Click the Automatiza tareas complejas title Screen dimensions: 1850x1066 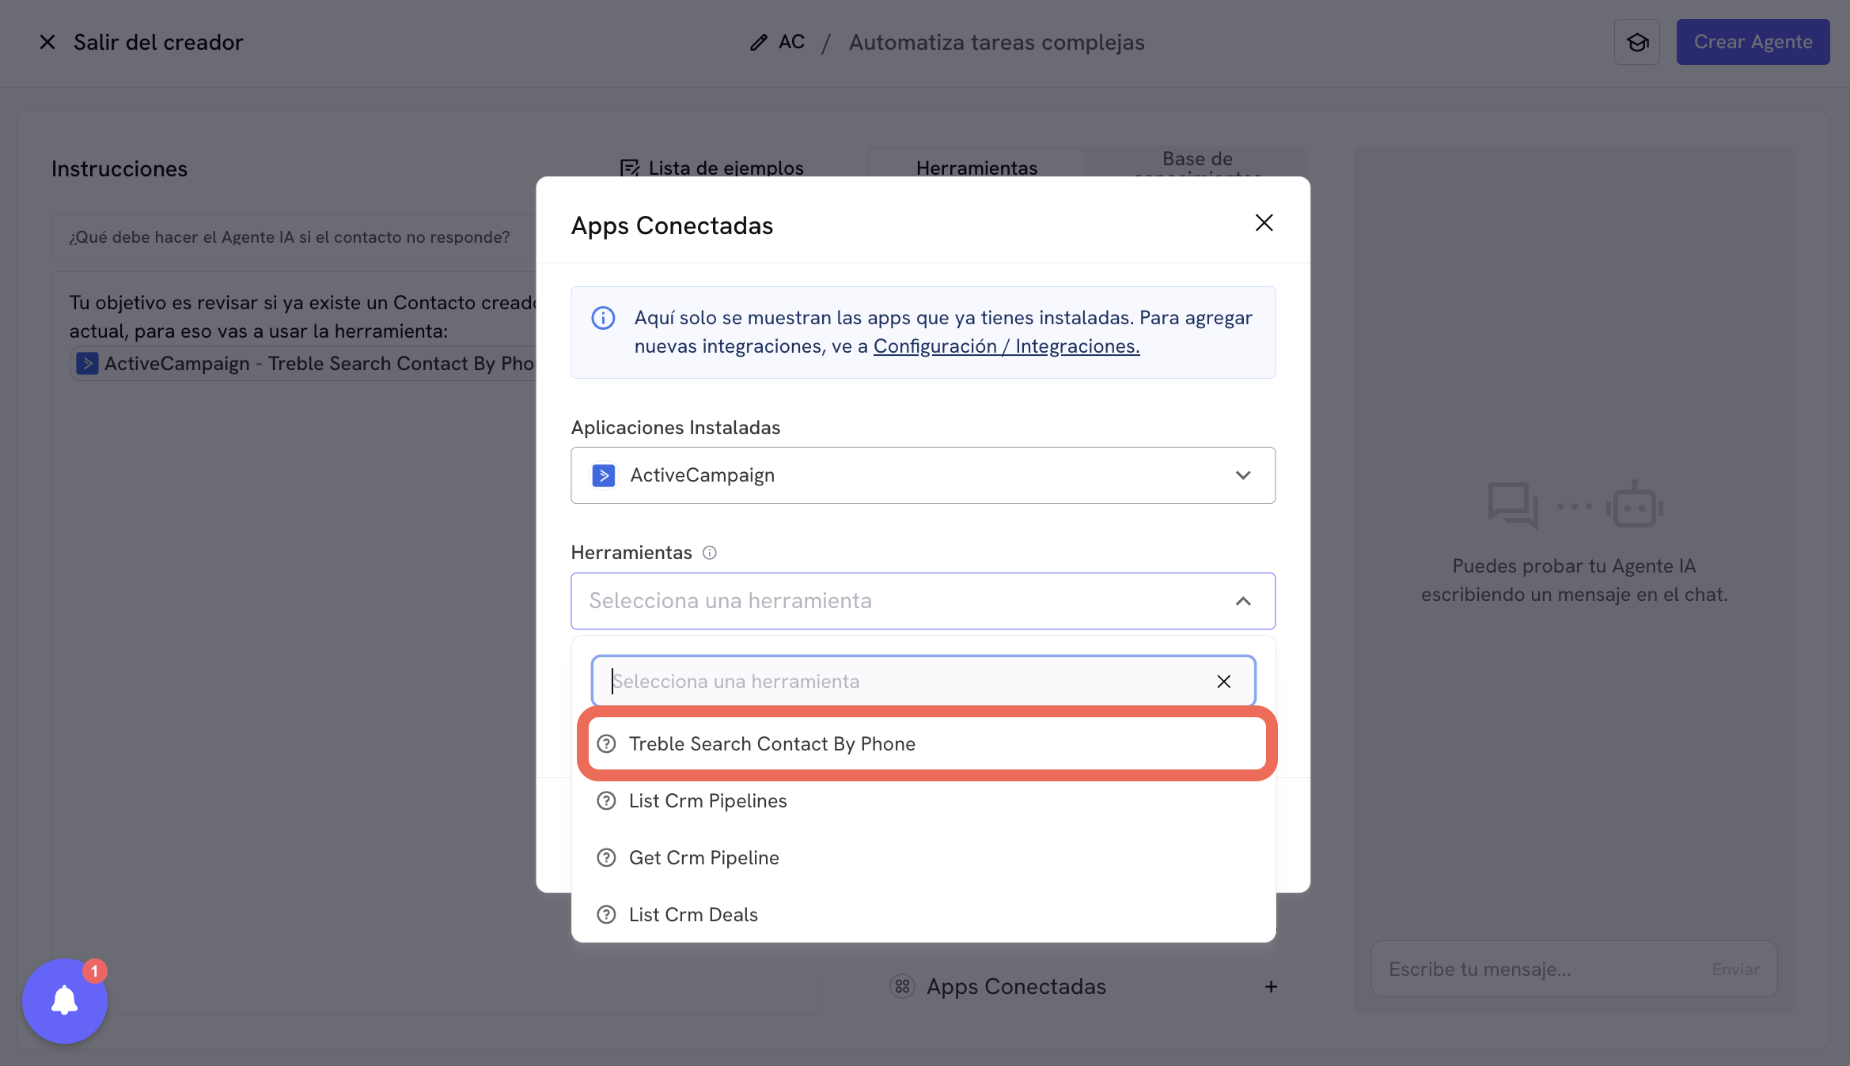point(997,42)
